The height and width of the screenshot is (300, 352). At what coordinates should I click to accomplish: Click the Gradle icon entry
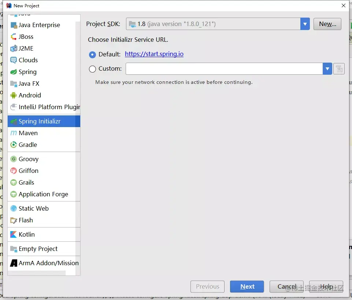14,145
